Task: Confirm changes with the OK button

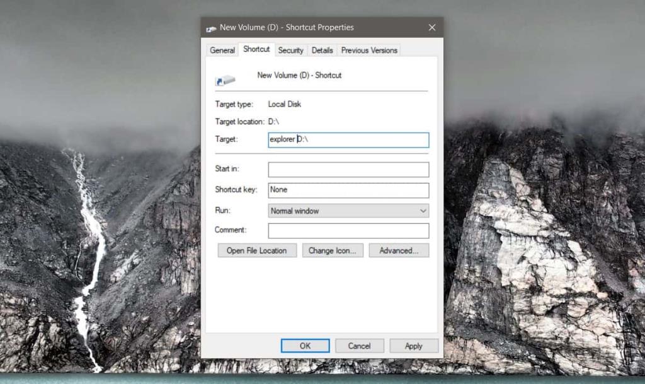Action: [305, 346]
